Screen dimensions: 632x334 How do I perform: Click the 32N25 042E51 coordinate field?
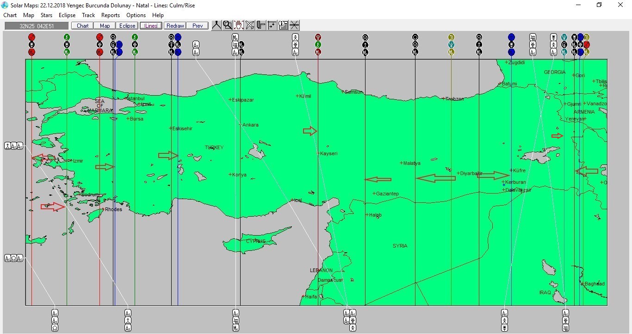tap(37, 26)
